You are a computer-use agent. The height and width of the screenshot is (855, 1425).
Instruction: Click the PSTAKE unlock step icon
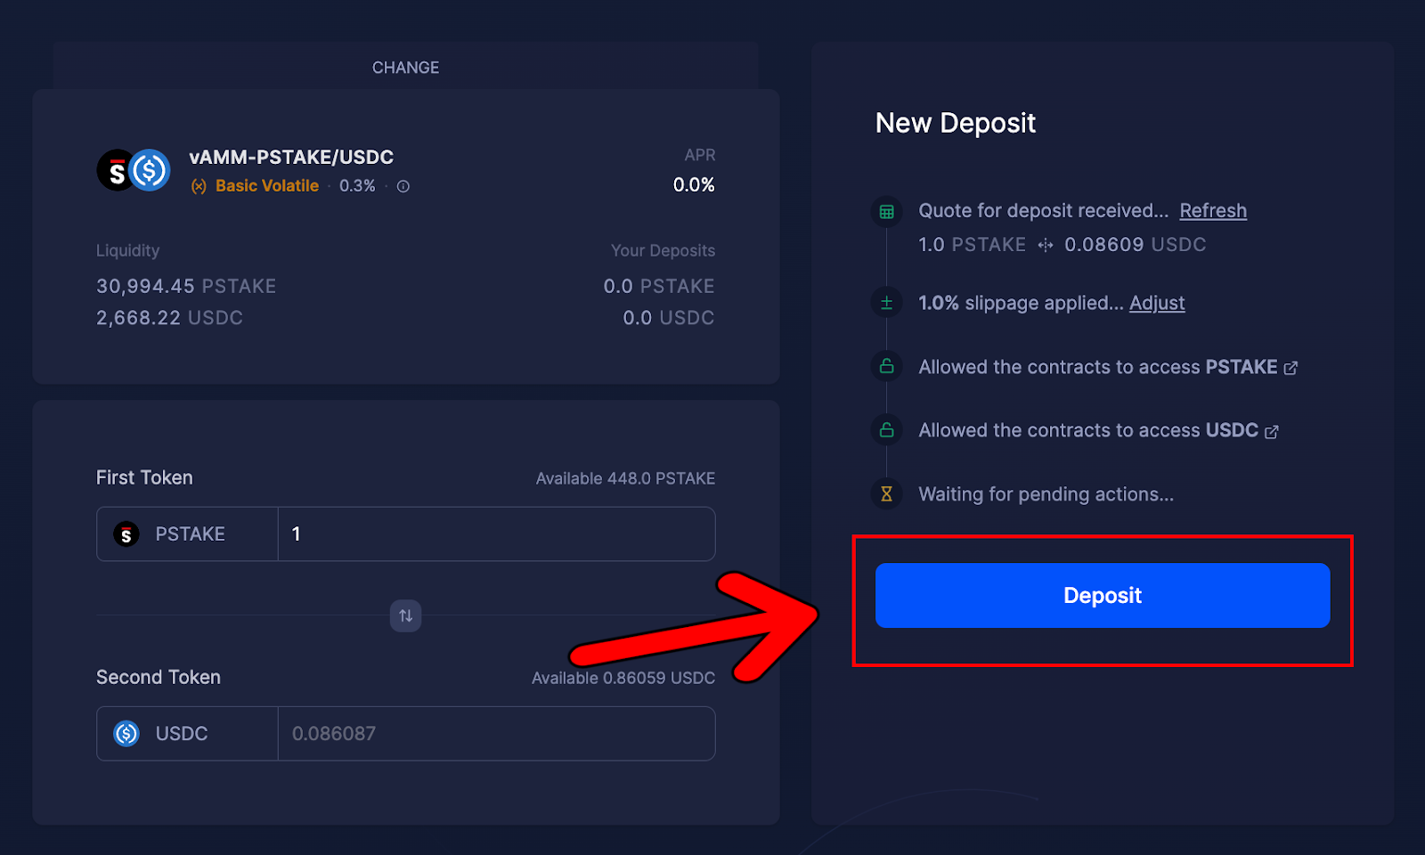click(886, 366)
